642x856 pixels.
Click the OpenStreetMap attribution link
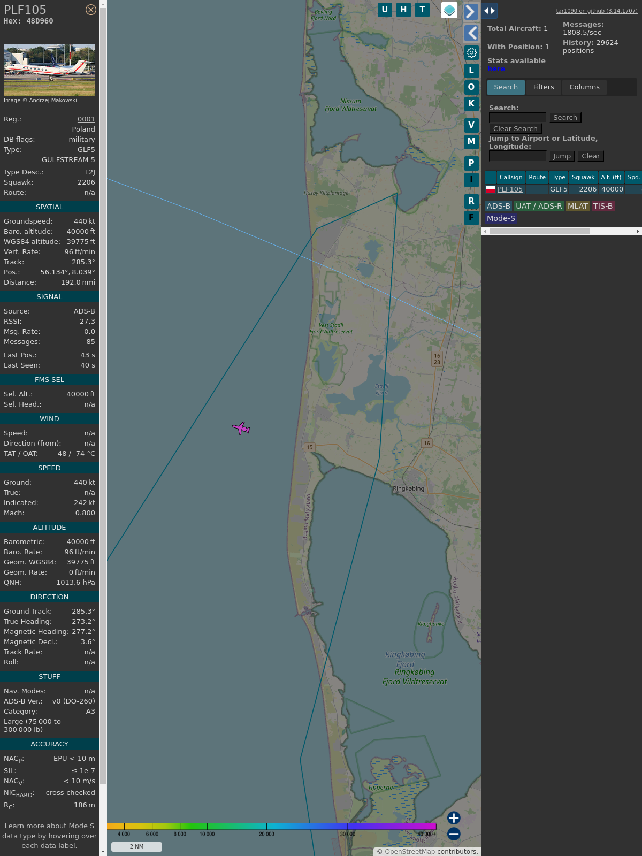(x=410, y=852)
